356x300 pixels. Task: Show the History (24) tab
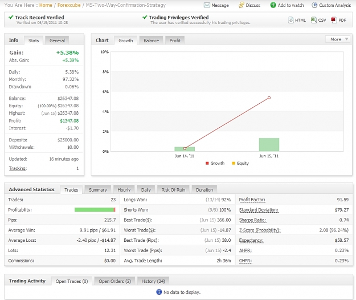[x=153, y=281]
